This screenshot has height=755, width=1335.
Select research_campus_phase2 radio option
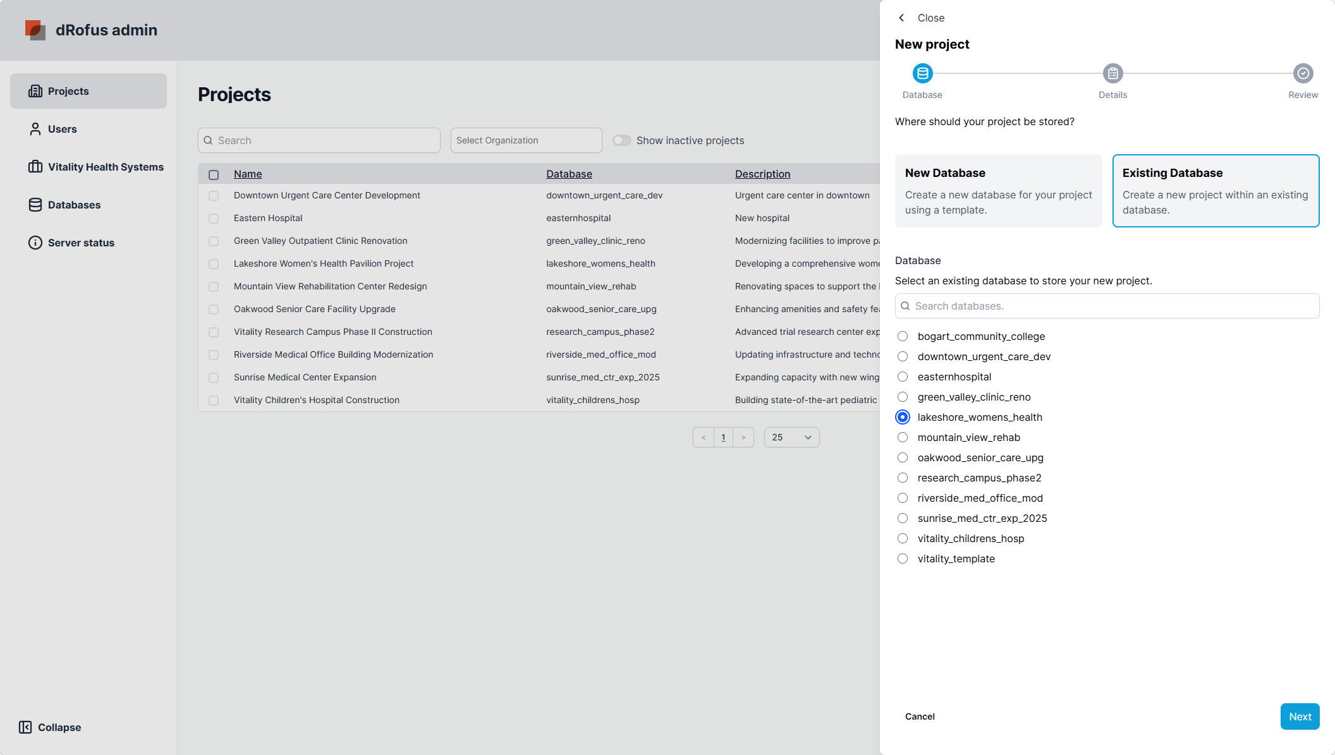point(903,478)
